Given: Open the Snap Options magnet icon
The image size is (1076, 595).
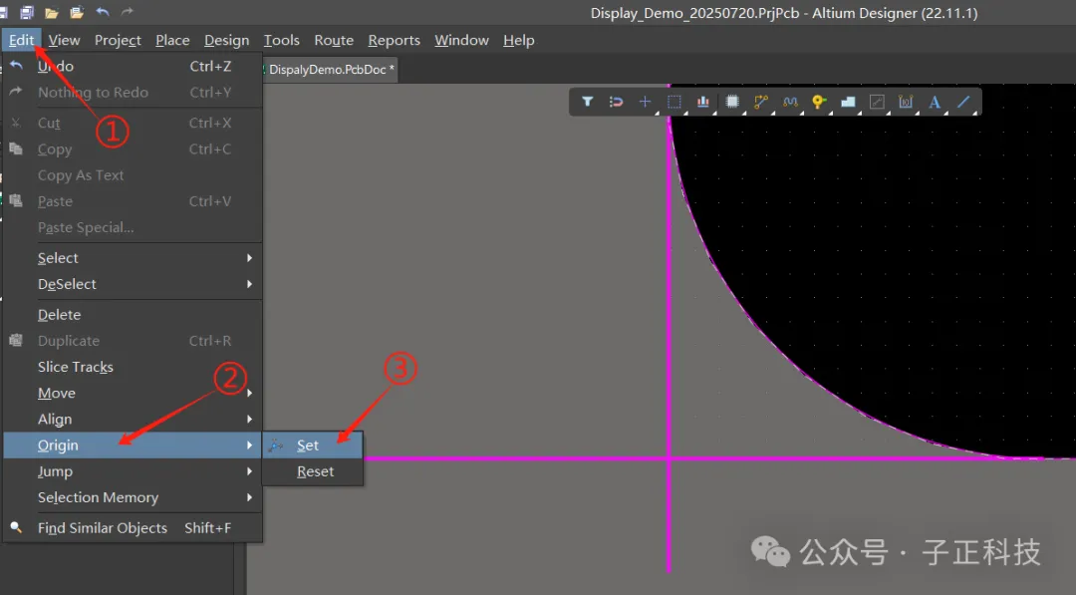Looking at the screenshot, I should click(617, 102).
